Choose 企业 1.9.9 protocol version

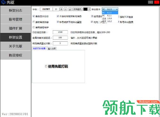[110, 18]
